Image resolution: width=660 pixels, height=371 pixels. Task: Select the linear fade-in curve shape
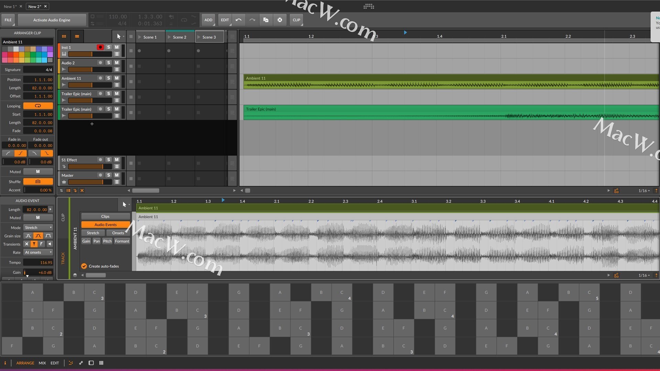8,154
